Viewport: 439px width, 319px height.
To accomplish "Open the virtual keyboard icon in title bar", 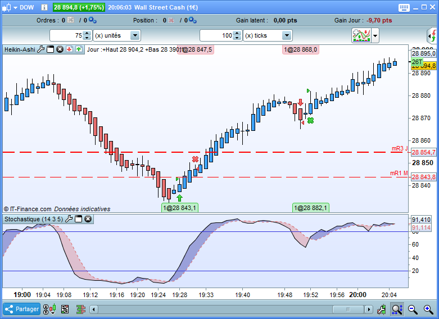I will point(404,7).
